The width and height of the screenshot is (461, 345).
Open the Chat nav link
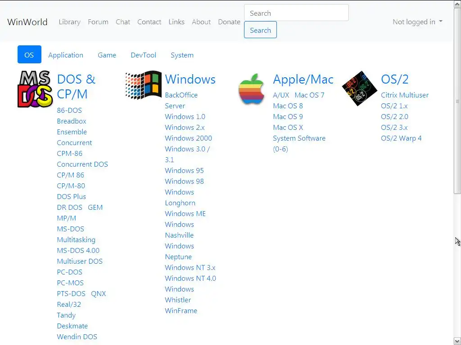[123, 22]
